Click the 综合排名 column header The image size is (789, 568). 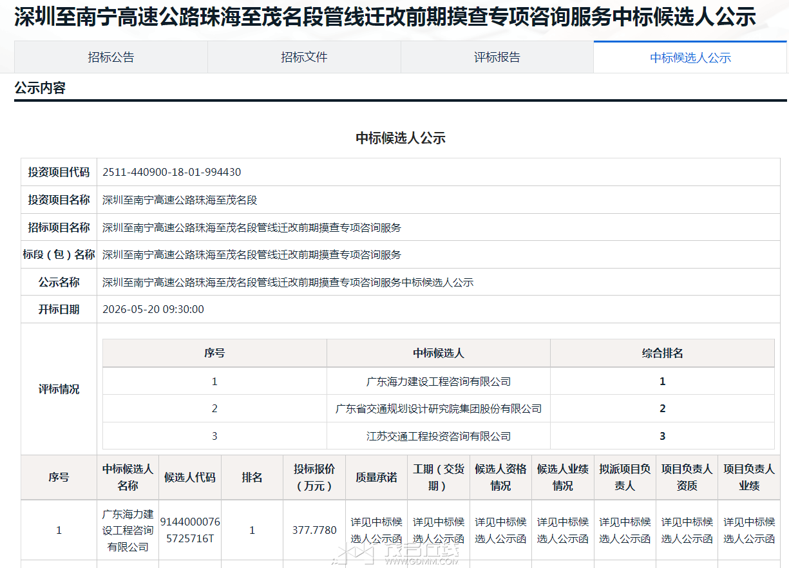[x=663, y=353]
